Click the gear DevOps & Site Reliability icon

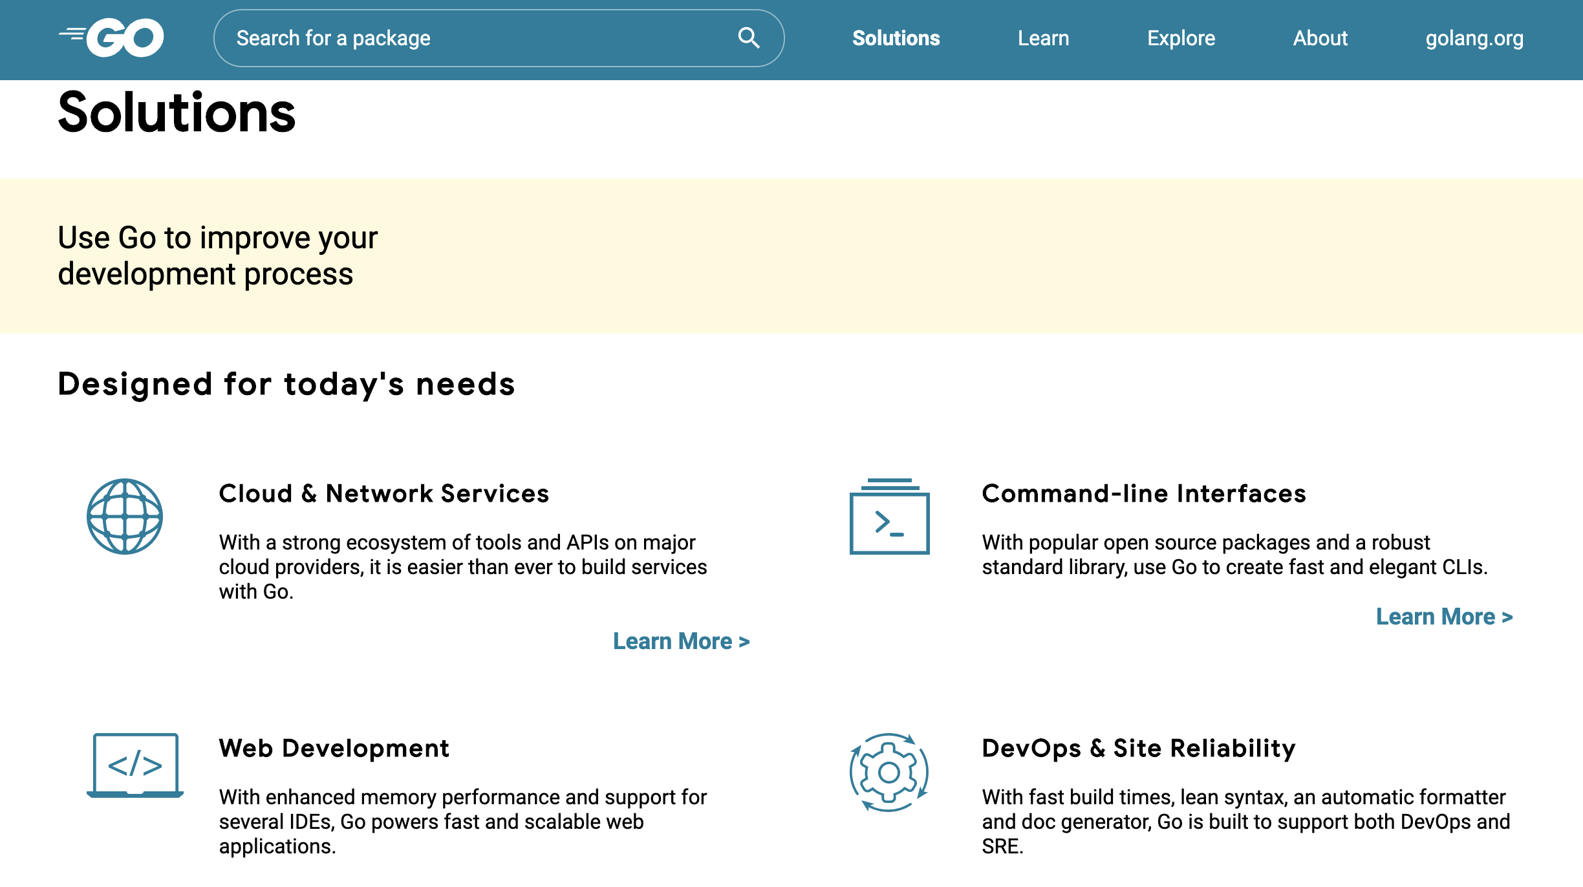889,772
